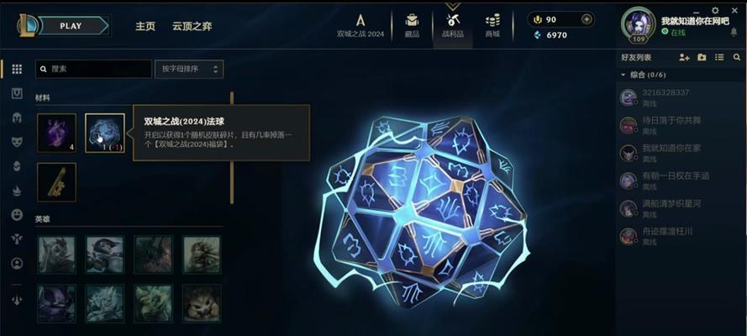
Task: Go to the 主页 tab
Action: [145, 26]
